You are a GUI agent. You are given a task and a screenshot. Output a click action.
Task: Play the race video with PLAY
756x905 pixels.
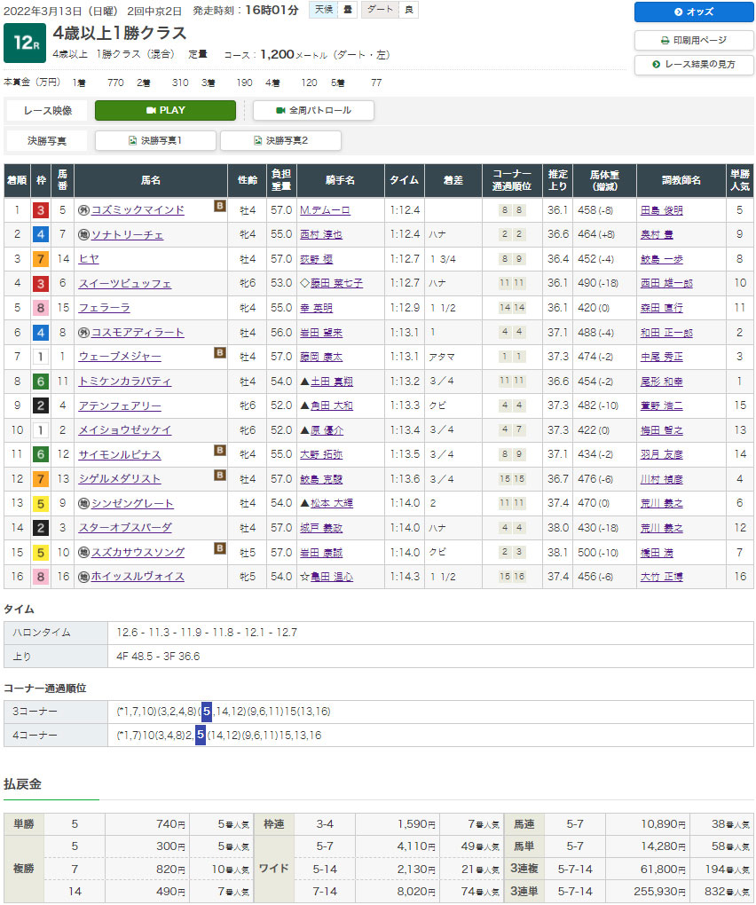(165, 111)
